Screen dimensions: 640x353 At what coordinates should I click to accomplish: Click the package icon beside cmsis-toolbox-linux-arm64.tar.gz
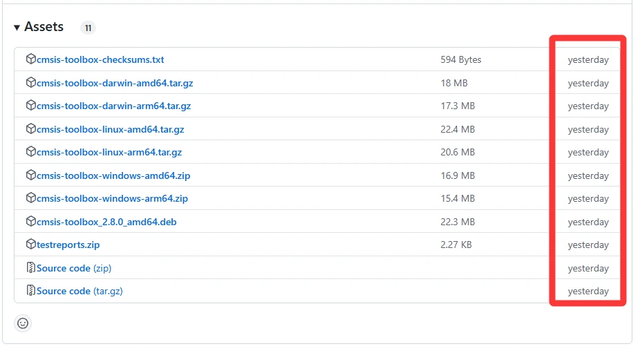(x=30, y=152)
